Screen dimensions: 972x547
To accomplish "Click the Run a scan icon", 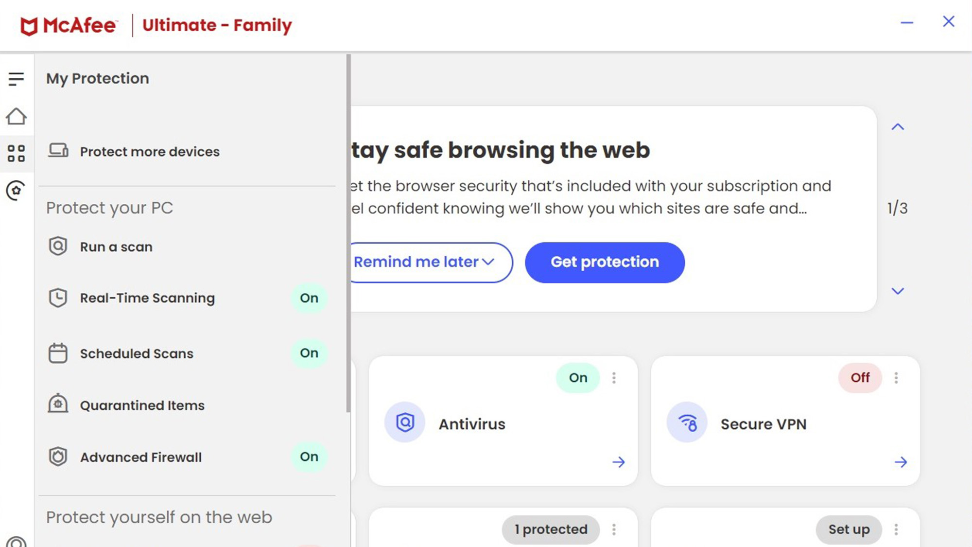I will pos(57,247).
